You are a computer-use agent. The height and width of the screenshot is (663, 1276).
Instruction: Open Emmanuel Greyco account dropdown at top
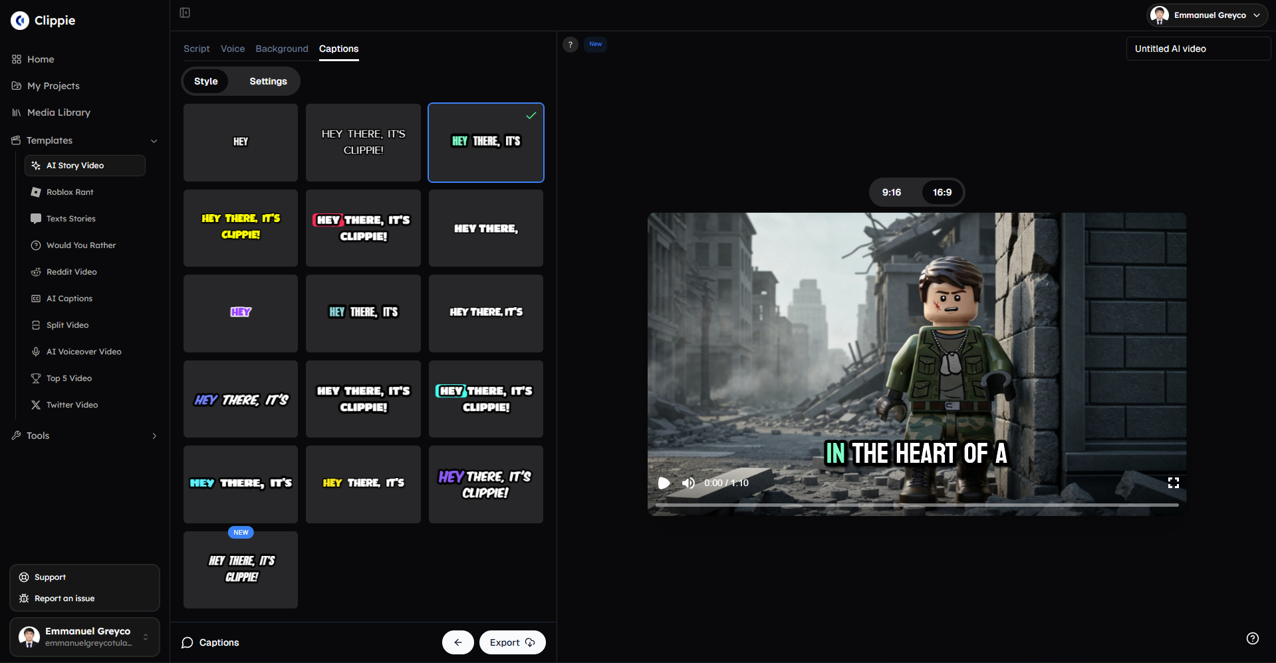[1207, 15]
